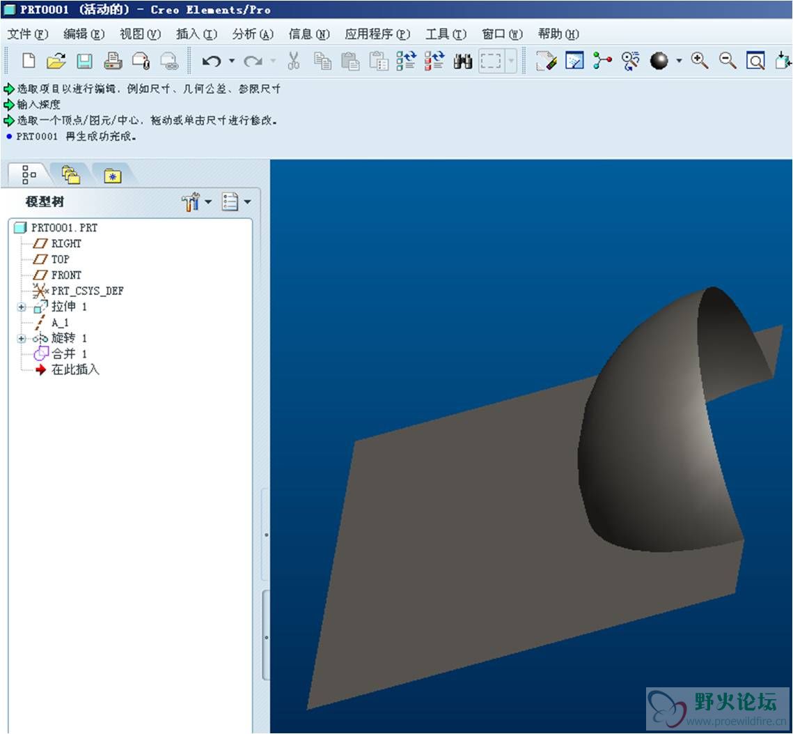This screenshot has height=734, width=793.
Task: Switch to the folder browser navigator tab
Action: click(x=71, y=175)
